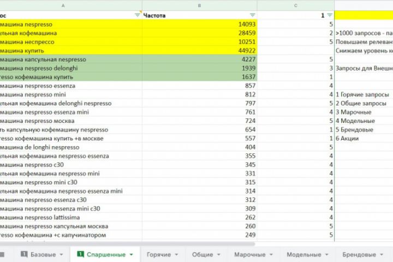Click '2 Общие запросы' legend cell
Screen dimensions: 393x262
pos(364,103)
